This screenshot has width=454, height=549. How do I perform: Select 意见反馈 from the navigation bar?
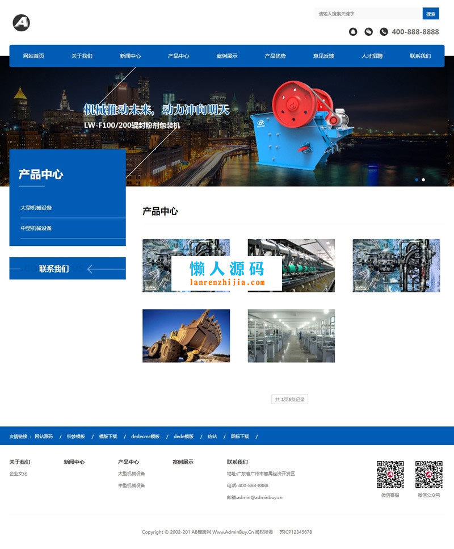pos(324,56)
